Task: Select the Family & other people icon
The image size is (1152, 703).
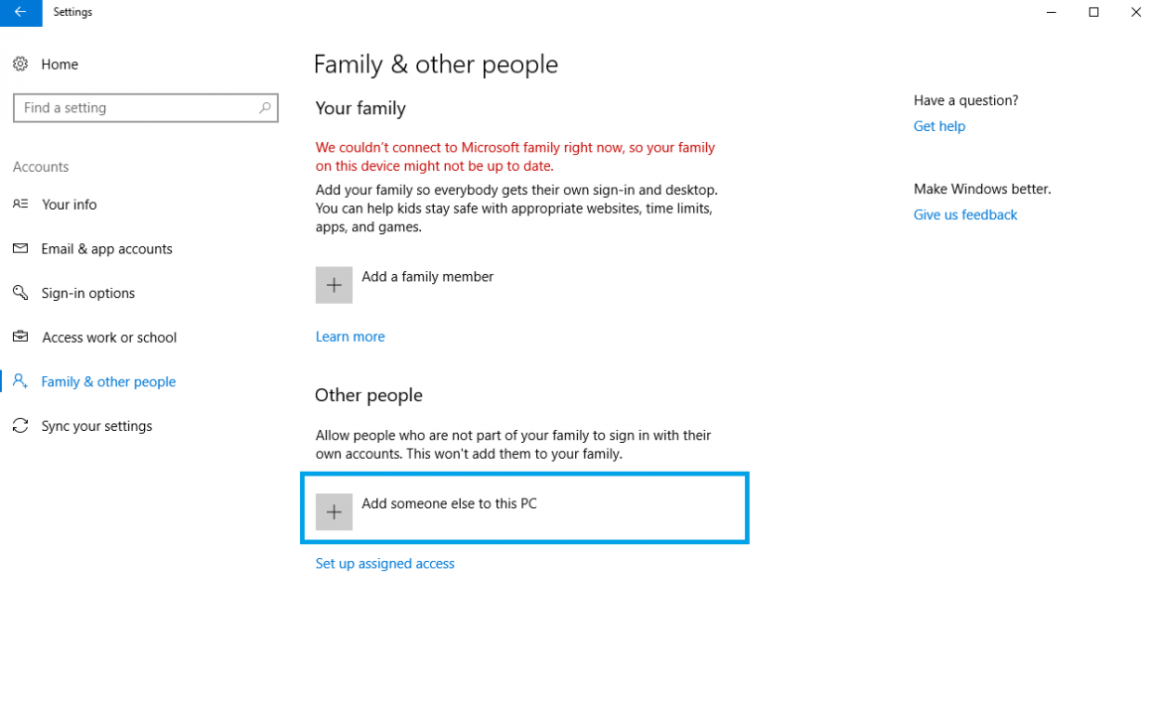Action: pos(21,381)
